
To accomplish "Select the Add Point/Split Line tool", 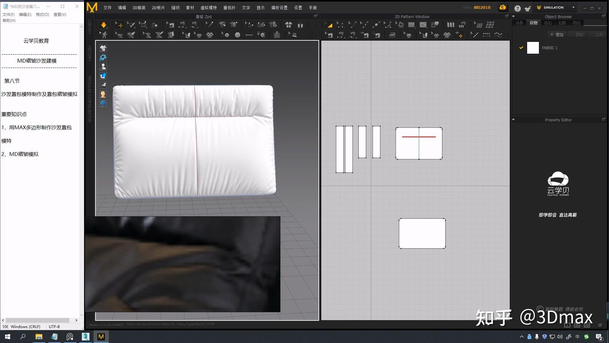I will click(x=376, y=25).
